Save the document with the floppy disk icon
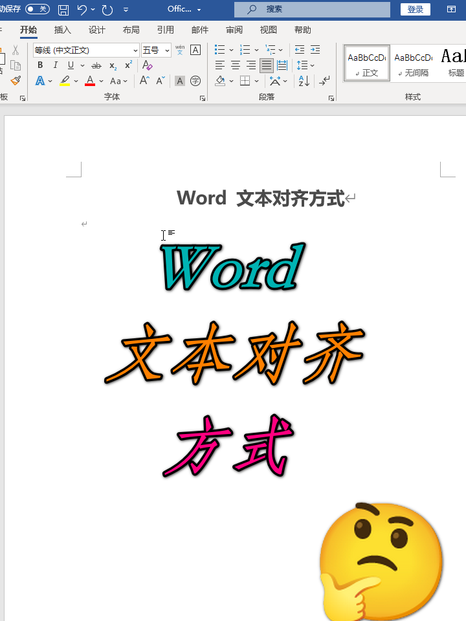The image size is (466, 621). click(x=63, y=10)
